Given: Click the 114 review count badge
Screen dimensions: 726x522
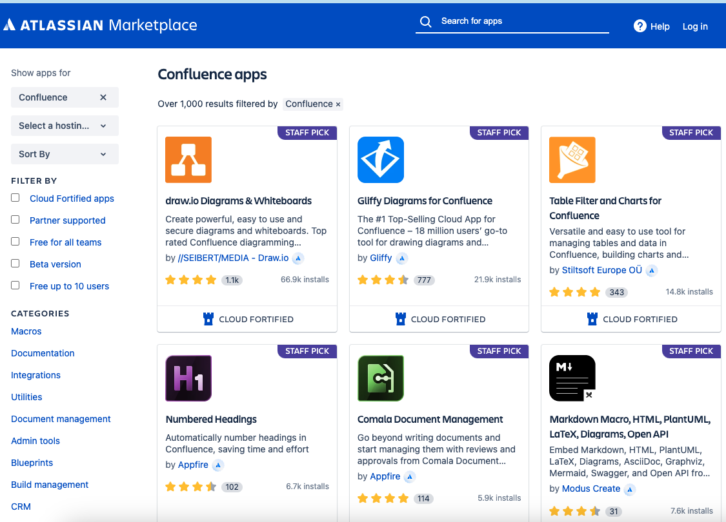Looking at the screenshot, I should [x=423, y=498].
